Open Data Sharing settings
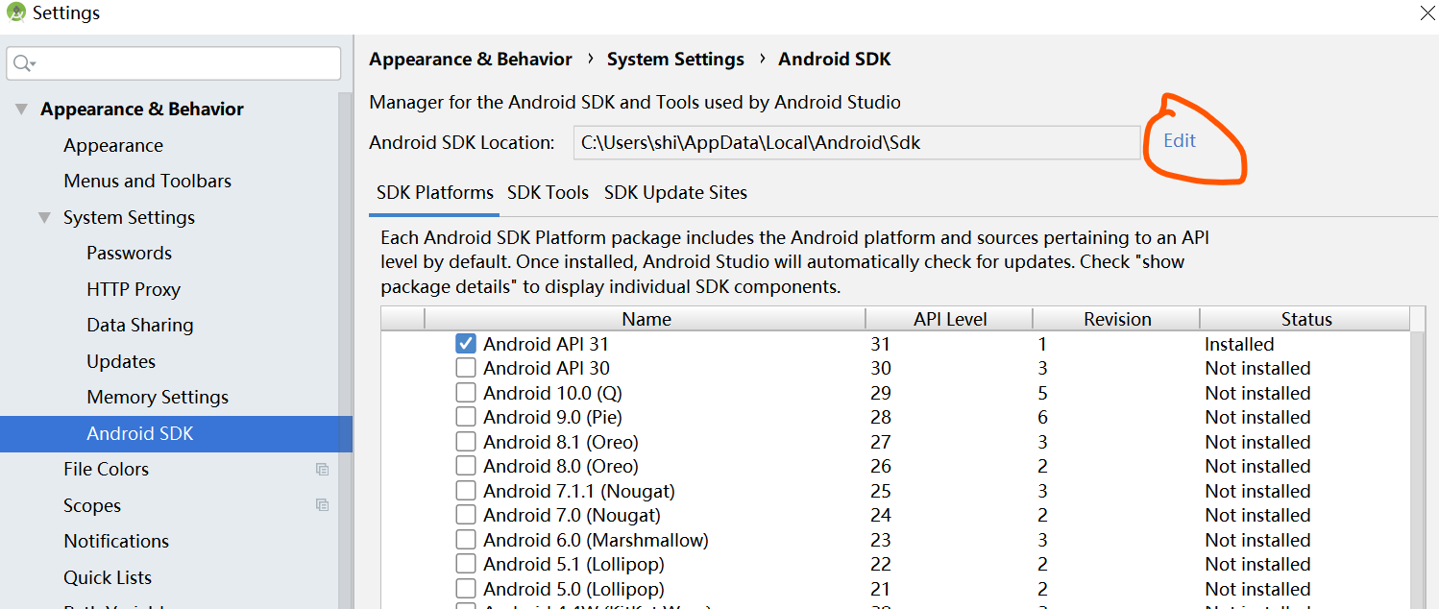This screenshot has width=1439, height=609. [x=139, y=326]
